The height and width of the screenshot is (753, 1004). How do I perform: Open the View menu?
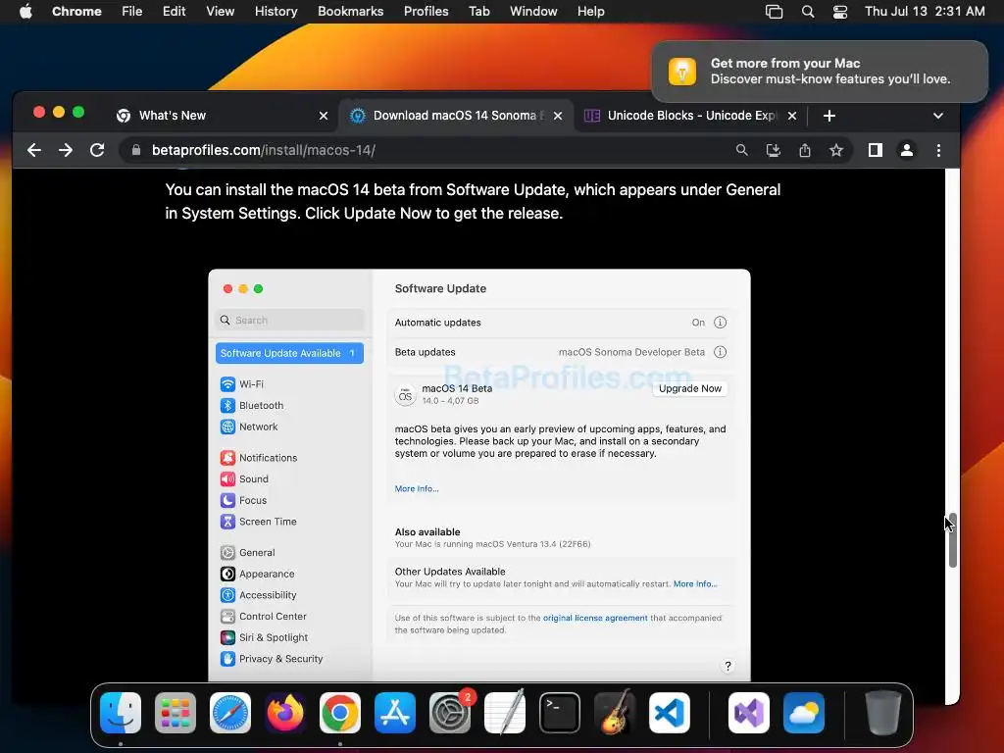[221, 11]
